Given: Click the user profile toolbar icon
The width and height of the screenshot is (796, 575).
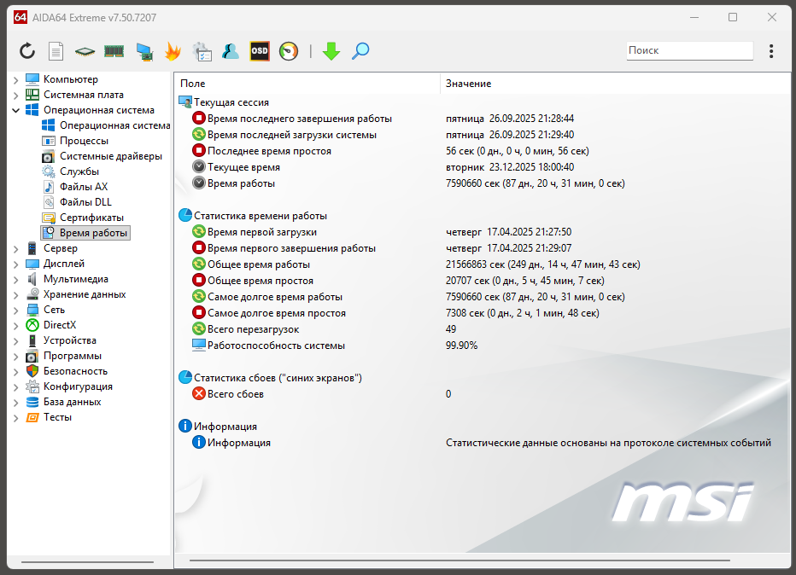Looking at the screenshot, I should coord(231,51).
